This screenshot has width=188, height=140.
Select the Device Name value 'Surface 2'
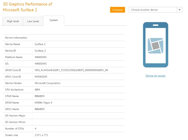coord(40,44)
